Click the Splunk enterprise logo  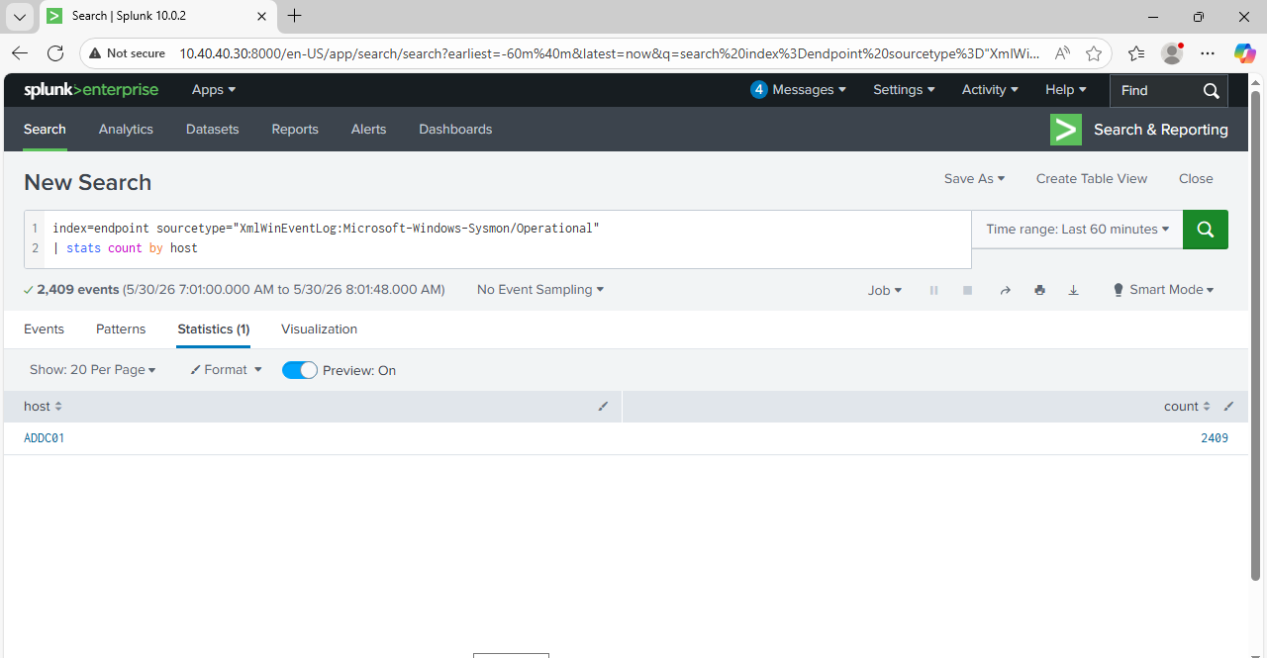(91, 90)
